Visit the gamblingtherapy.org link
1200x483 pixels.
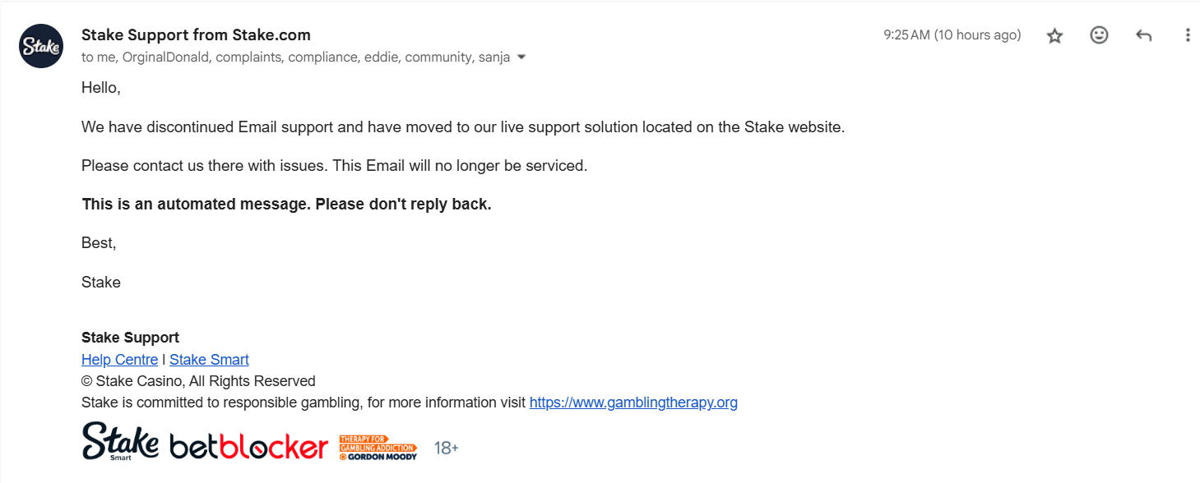click(x=633, y=402)
